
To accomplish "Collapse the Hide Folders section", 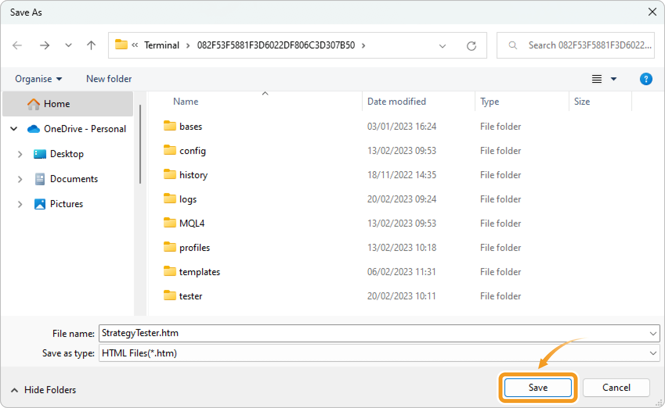I will pos(43,390).
